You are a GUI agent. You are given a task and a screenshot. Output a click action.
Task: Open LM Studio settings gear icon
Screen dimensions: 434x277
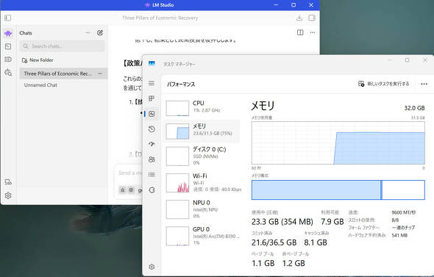[8, 195]
